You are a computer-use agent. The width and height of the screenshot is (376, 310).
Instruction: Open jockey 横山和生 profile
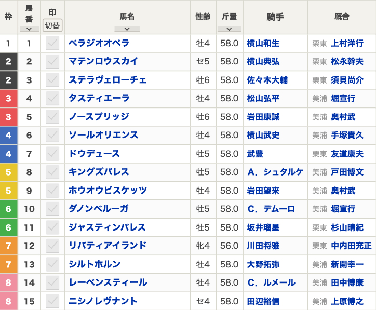[x=263, y=44]
